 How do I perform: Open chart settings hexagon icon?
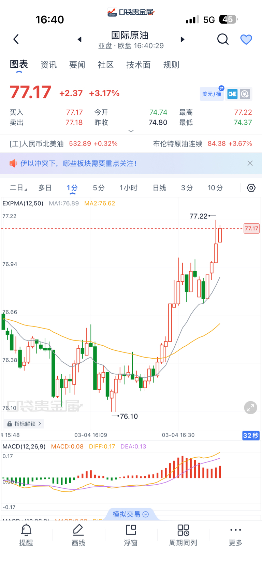(251, 188)
